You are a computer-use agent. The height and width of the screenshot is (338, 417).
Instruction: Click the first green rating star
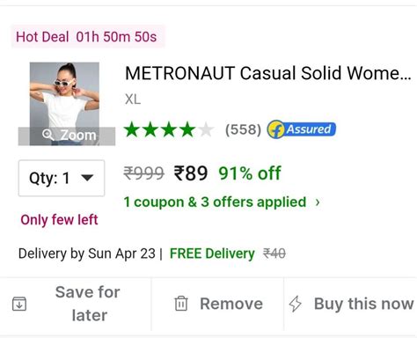pos(132,129)
